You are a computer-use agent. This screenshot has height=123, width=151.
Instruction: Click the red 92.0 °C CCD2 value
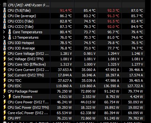pos(113,27)
